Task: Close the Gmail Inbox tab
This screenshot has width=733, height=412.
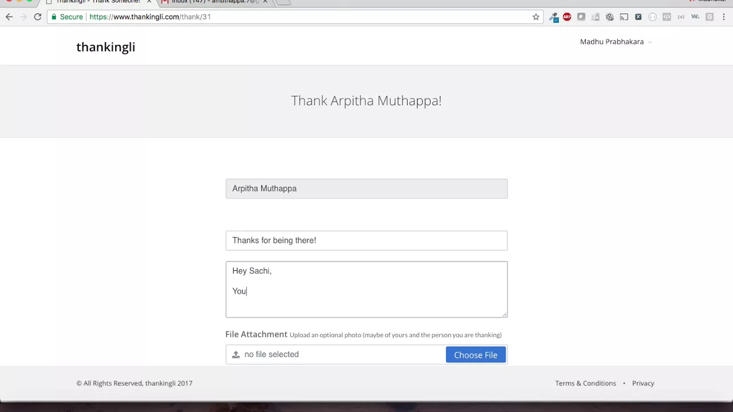Action: point(265,2)
